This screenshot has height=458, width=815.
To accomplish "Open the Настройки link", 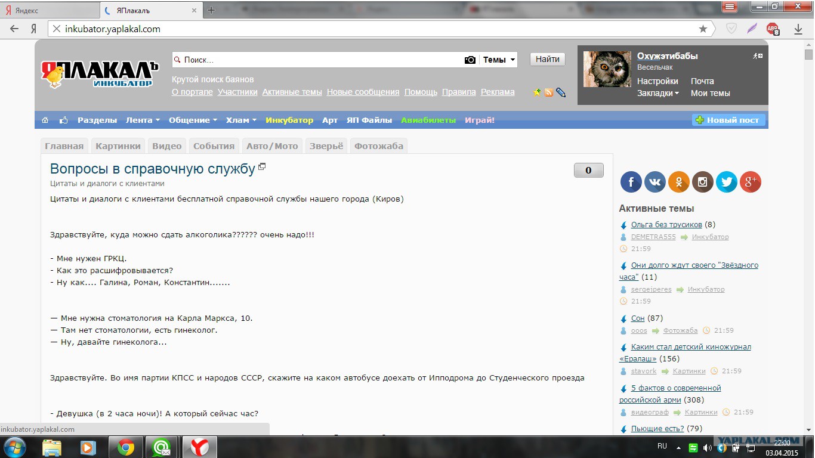I will 657,81.
